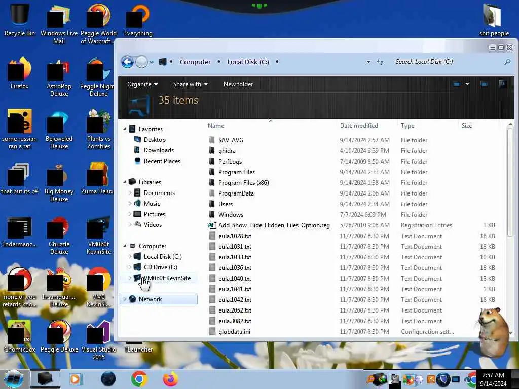Click the search magnifier icon
This screenshot has width=519, height=389.
(x=507, y=62)
